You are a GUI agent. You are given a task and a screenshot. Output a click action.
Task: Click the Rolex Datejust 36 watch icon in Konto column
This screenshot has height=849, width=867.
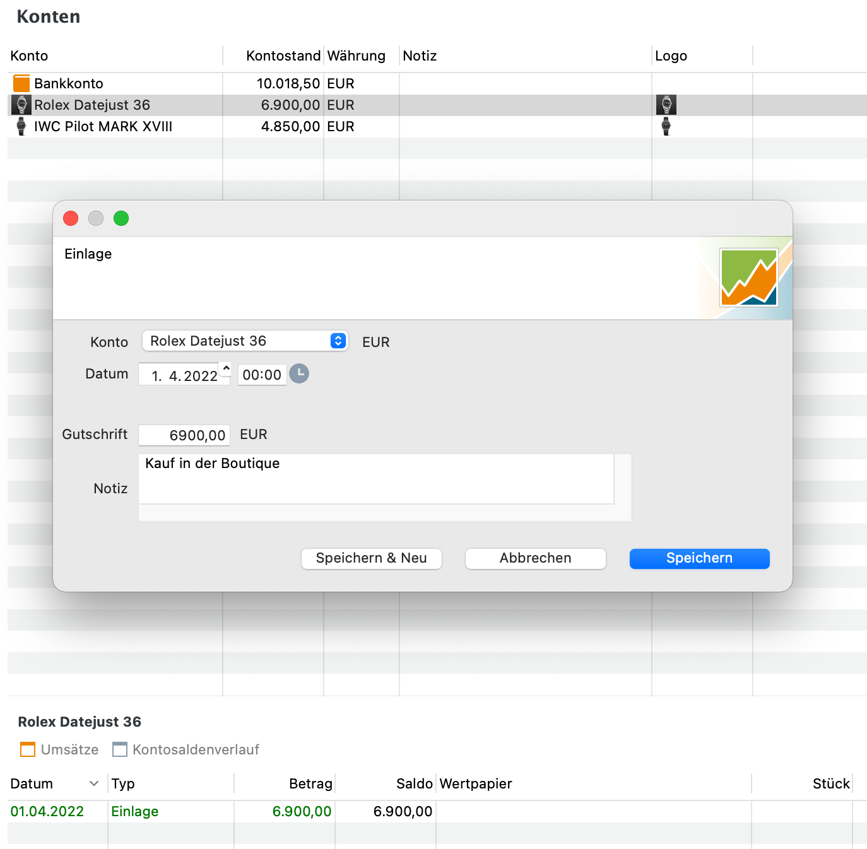click(21, 105)
